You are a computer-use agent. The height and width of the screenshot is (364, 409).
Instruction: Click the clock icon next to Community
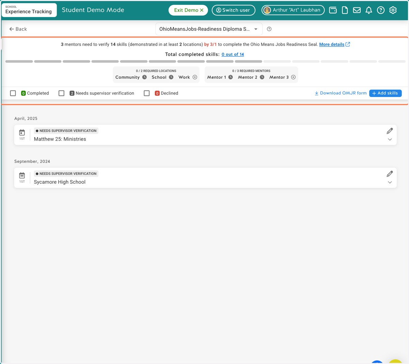(x=145, y=77)
